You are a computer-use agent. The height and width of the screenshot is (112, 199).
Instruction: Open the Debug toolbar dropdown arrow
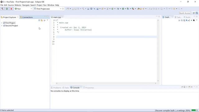120,9
